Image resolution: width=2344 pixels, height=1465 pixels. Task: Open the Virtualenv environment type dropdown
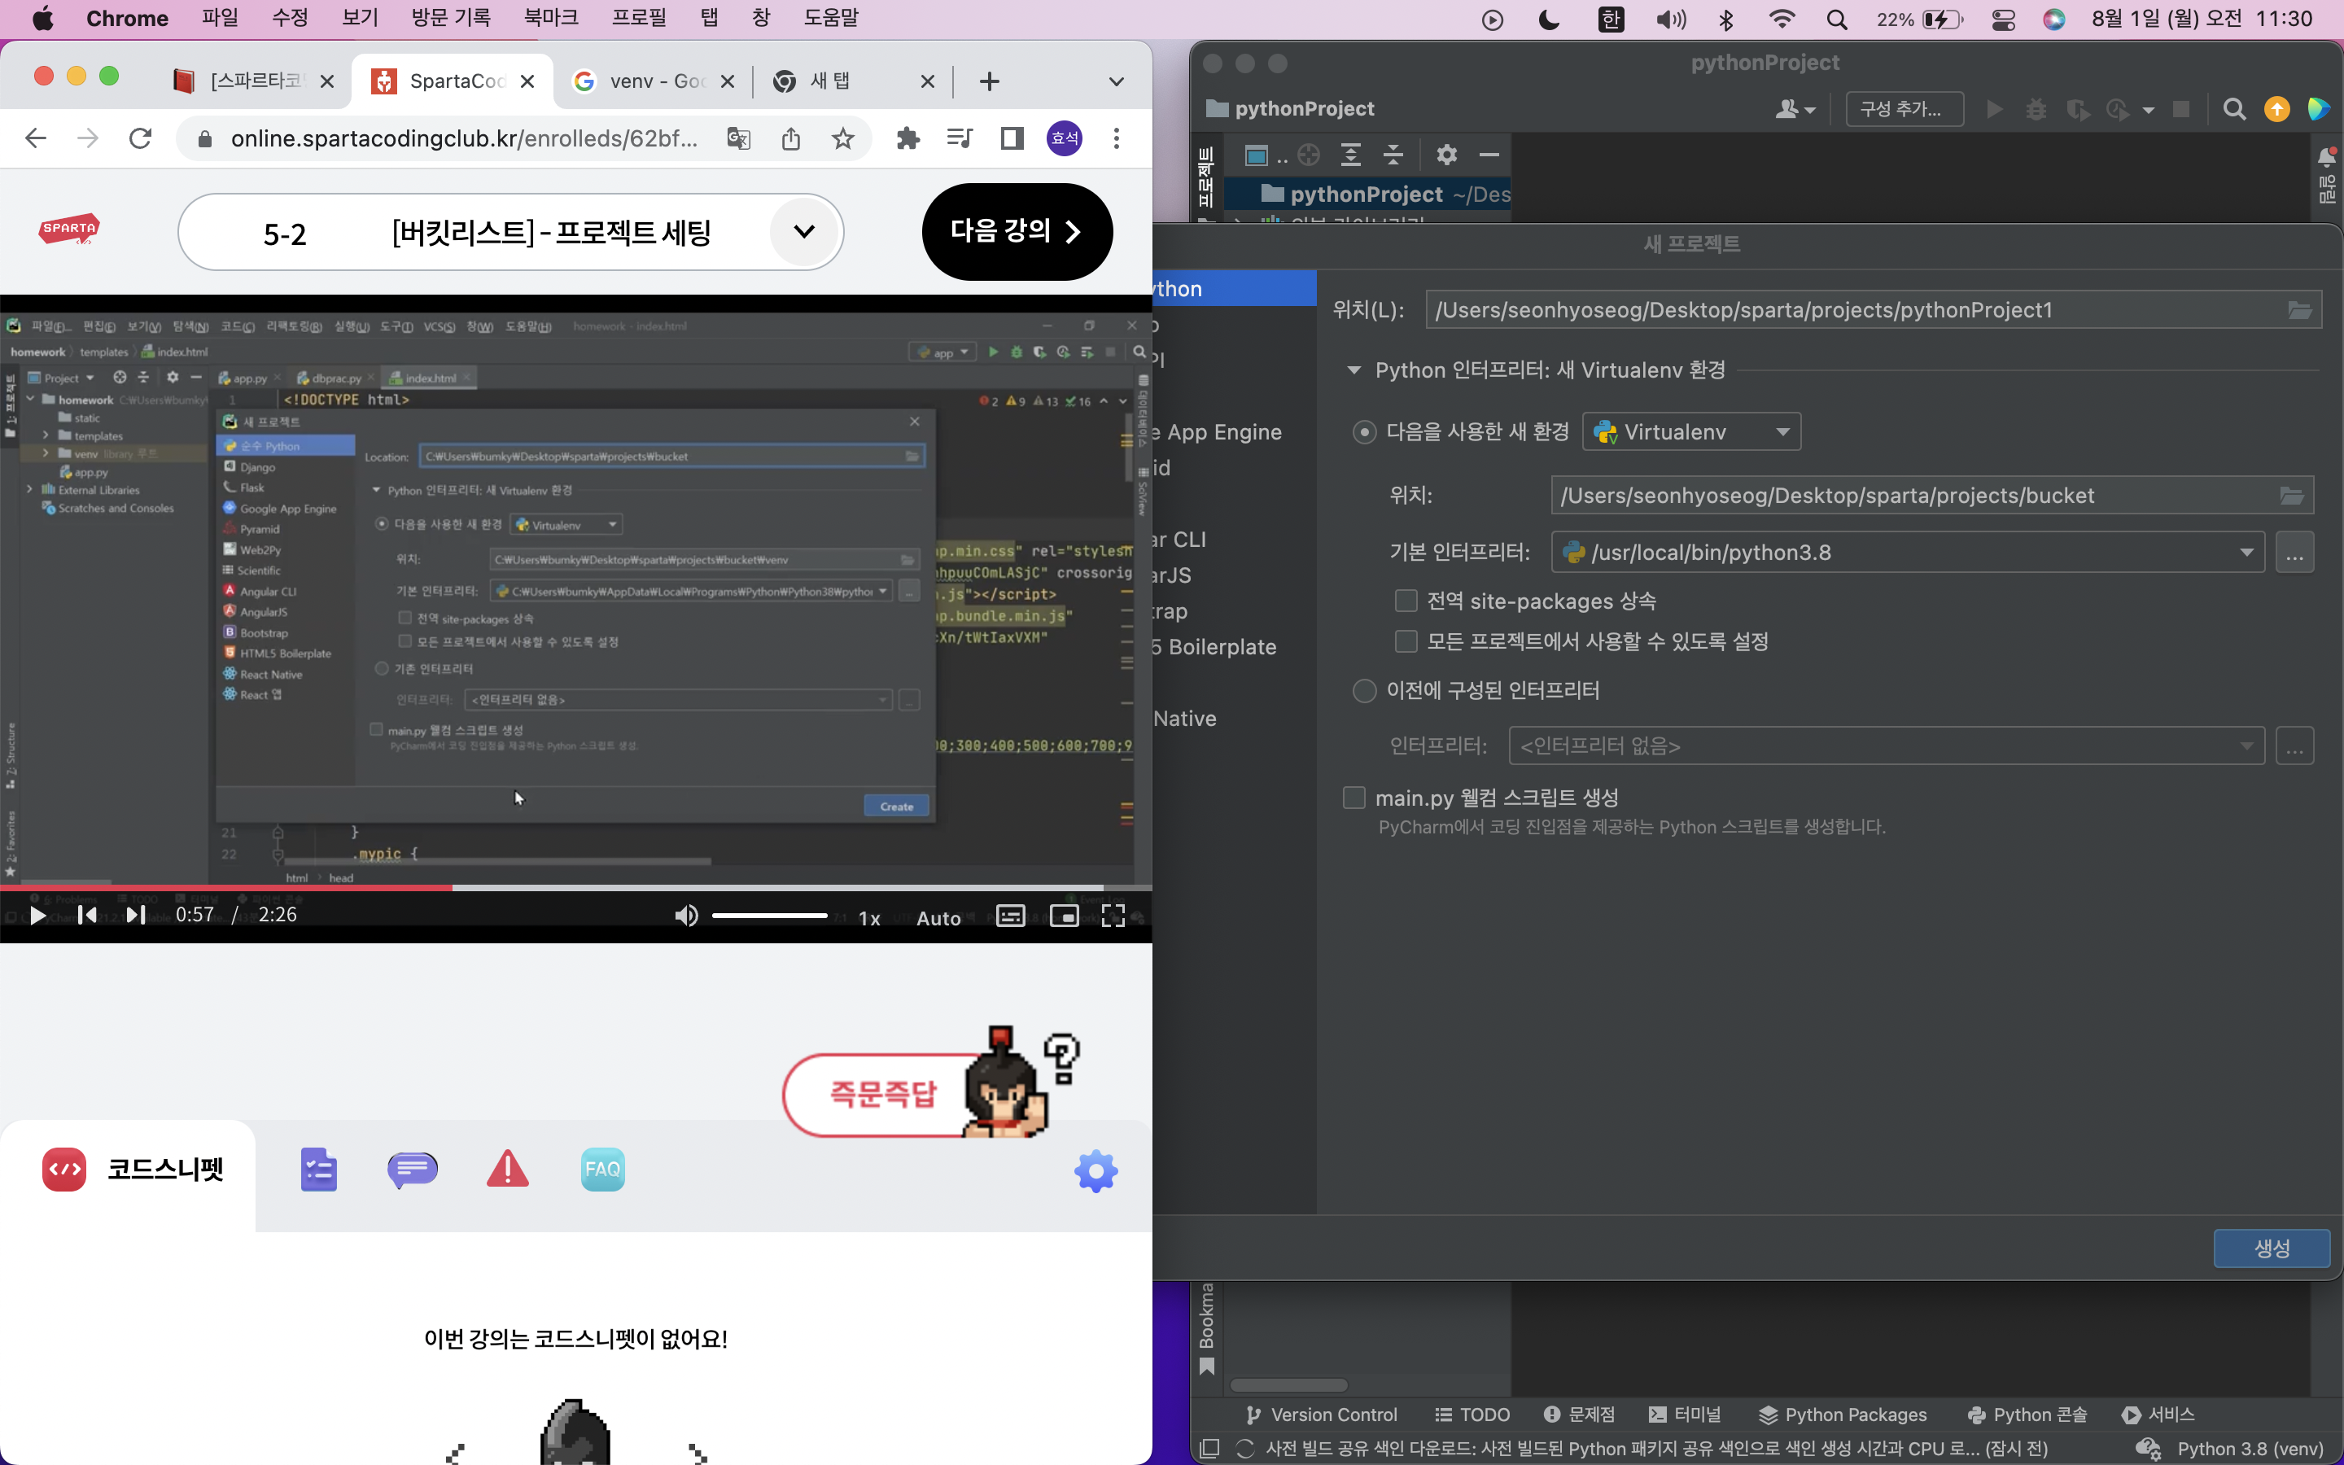[1691, 432]
